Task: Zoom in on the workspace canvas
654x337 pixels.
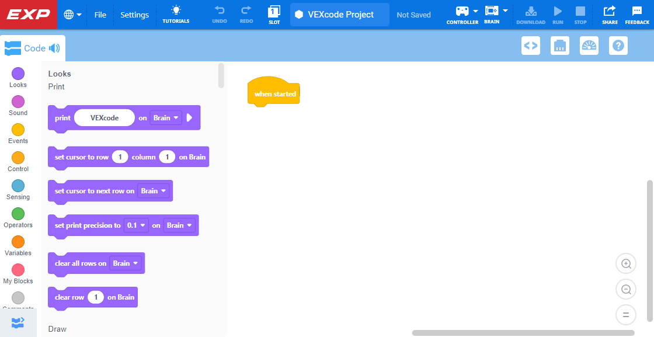Action: click(x=625, y=263)
